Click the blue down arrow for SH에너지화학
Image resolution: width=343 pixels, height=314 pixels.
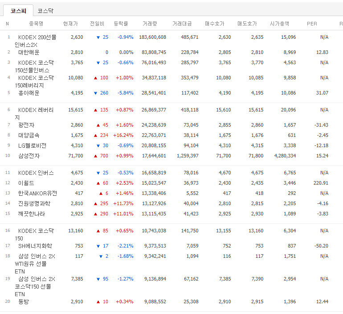tap(98, 246)
